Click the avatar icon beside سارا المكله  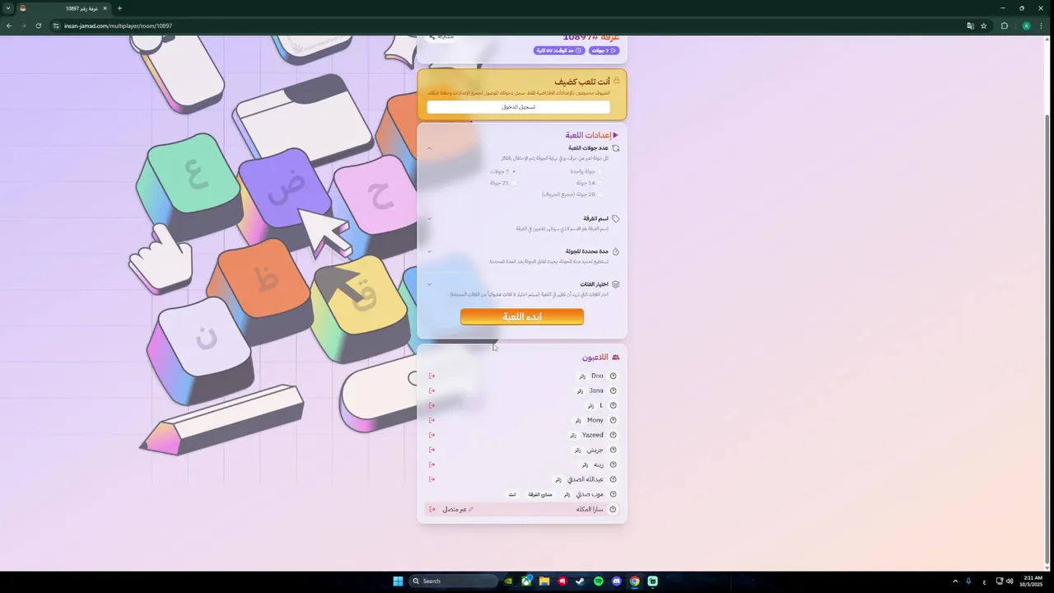[x=613, y=509]
